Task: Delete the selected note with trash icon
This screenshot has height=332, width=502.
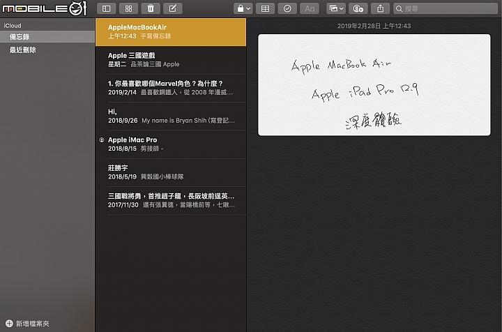Action: pos(151,8)
